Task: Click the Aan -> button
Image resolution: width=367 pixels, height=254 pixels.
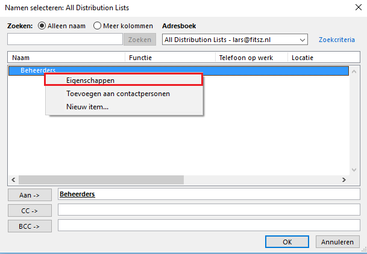Action: tap(30, 195)
